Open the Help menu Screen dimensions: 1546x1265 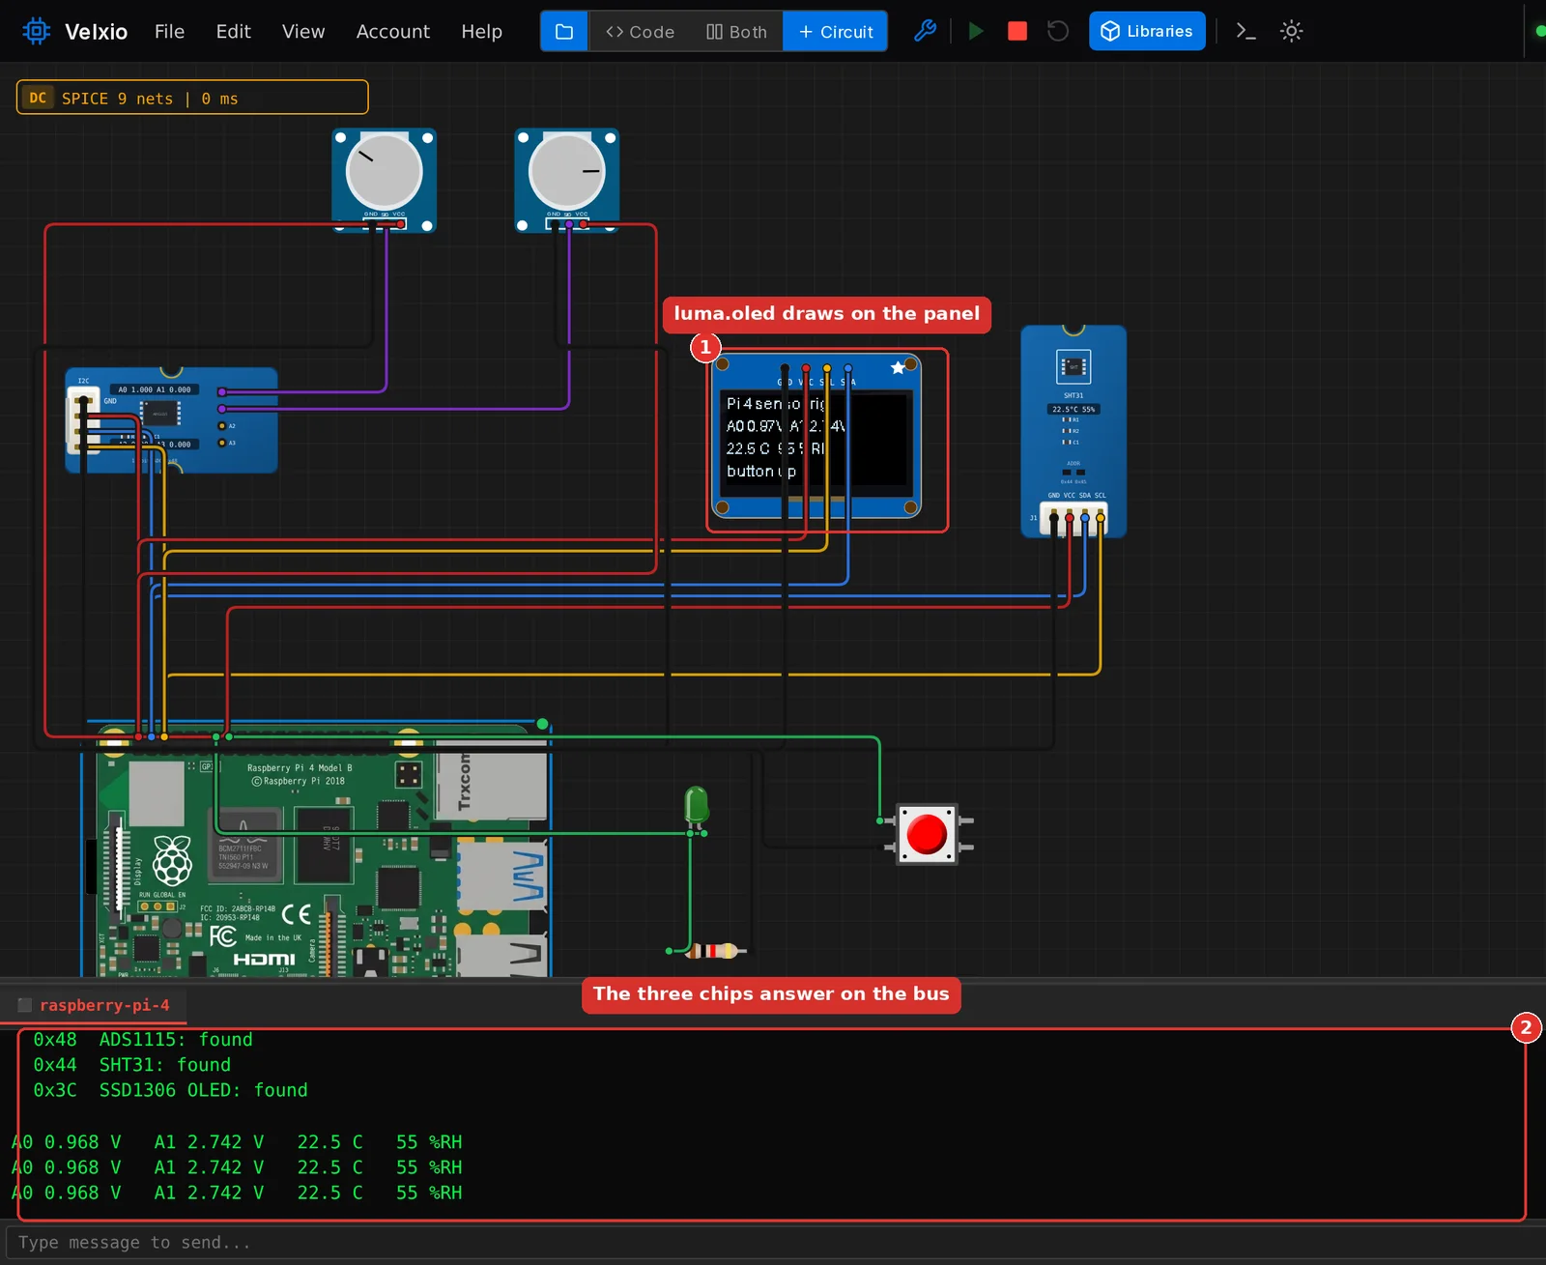tap(481, 31)
